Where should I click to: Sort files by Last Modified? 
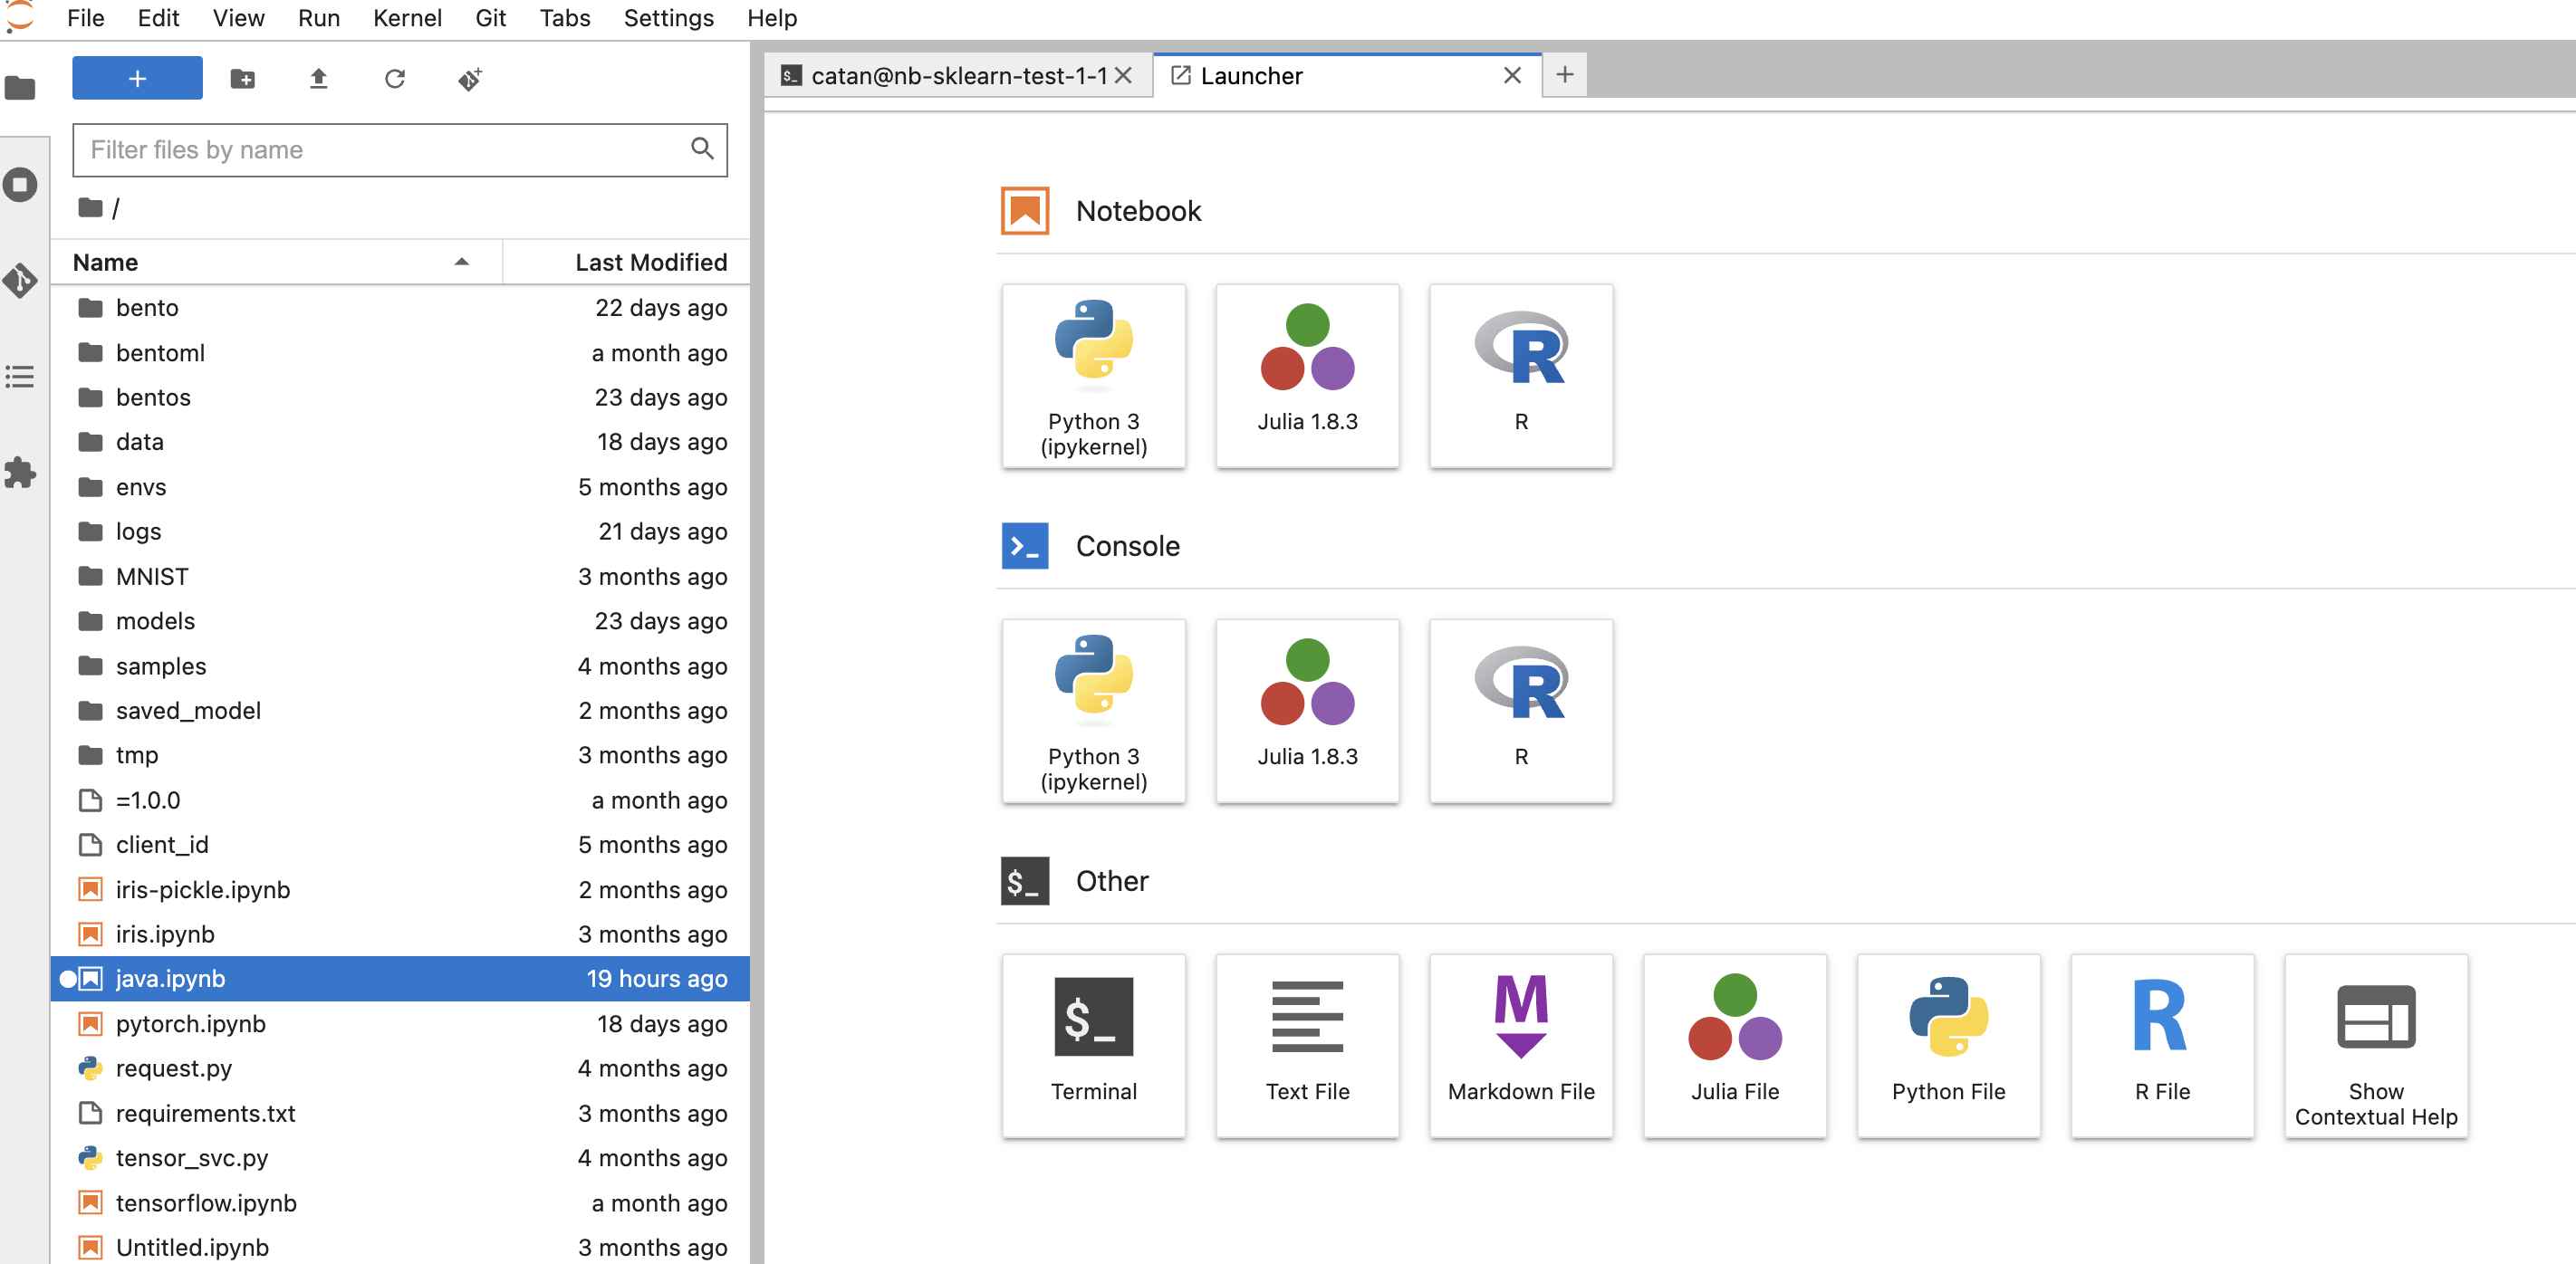click(650, 262)
